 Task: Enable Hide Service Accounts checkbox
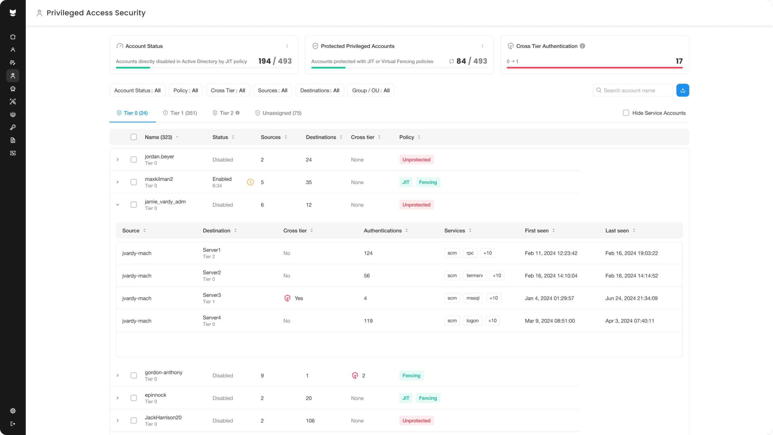click(626, 113)
